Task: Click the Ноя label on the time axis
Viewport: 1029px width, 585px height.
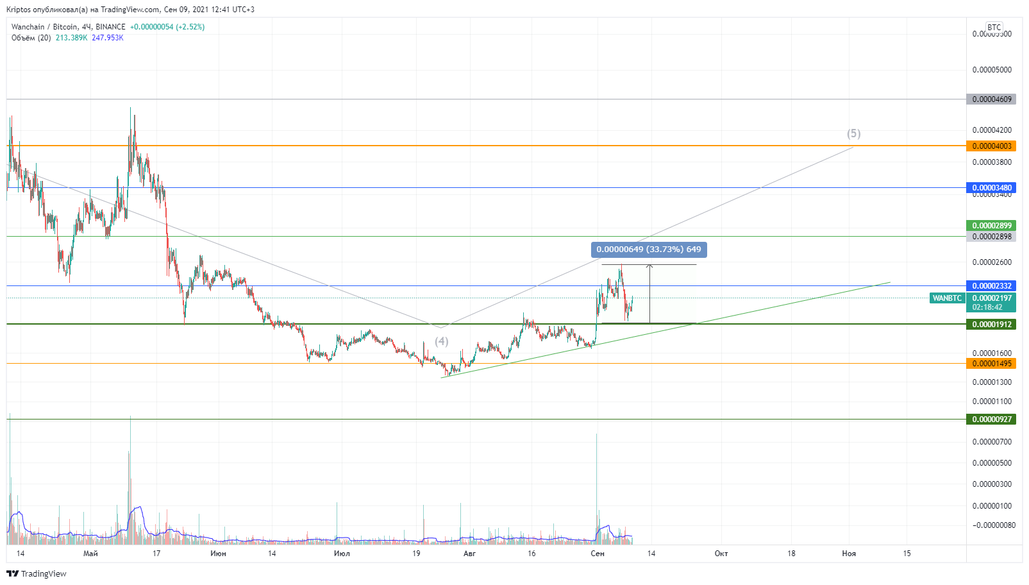Action: pyautogui.click(x=849, y=554)
